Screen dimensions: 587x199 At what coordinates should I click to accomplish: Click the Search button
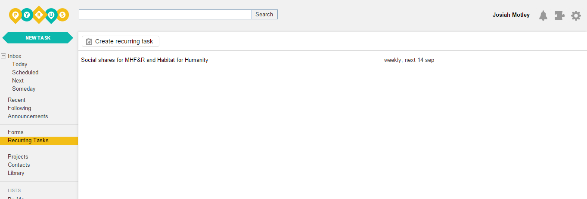click(264, 15)
